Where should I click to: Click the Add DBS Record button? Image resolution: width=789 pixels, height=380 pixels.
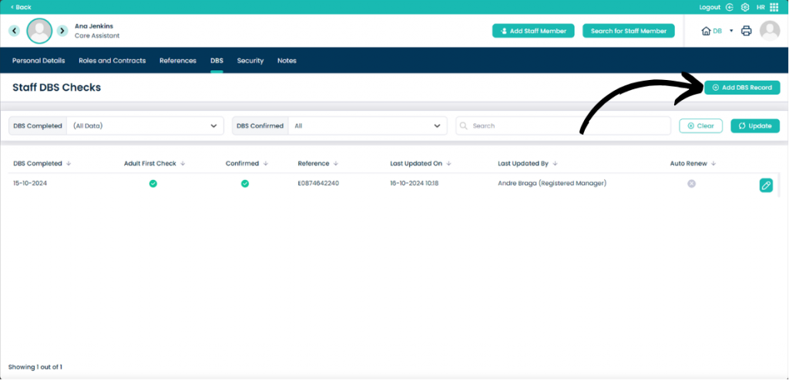[x=742, y=88]
